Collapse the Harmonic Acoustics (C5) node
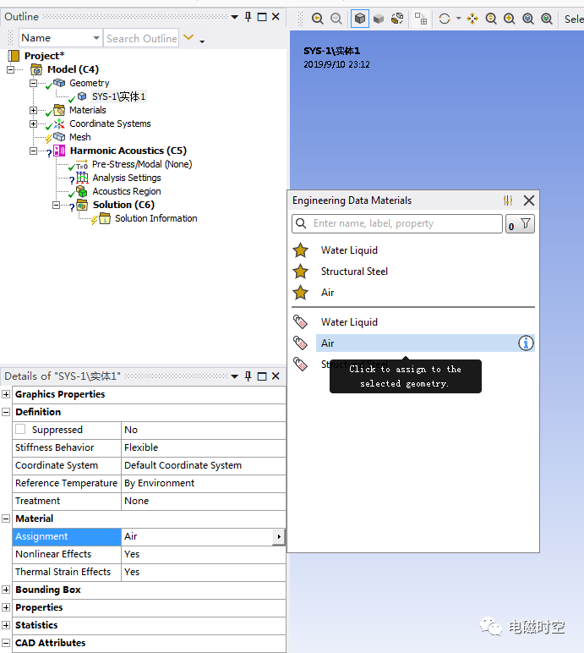 click(x=33, y=151)
